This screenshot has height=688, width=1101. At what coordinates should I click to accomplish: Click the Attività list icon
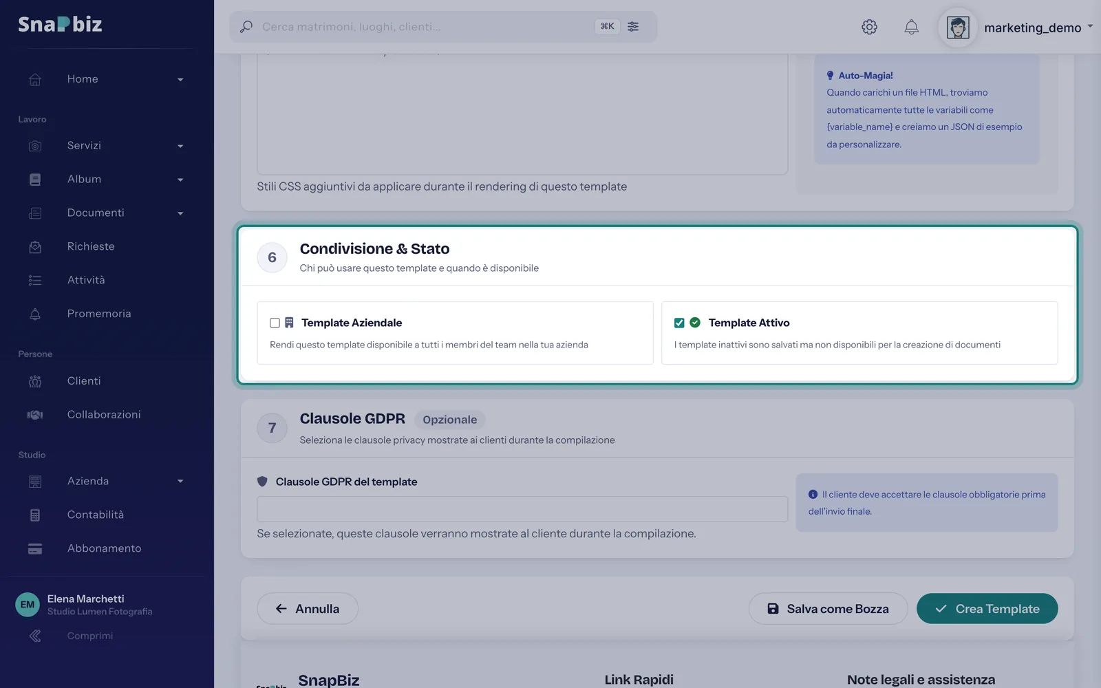coord(35,280)
